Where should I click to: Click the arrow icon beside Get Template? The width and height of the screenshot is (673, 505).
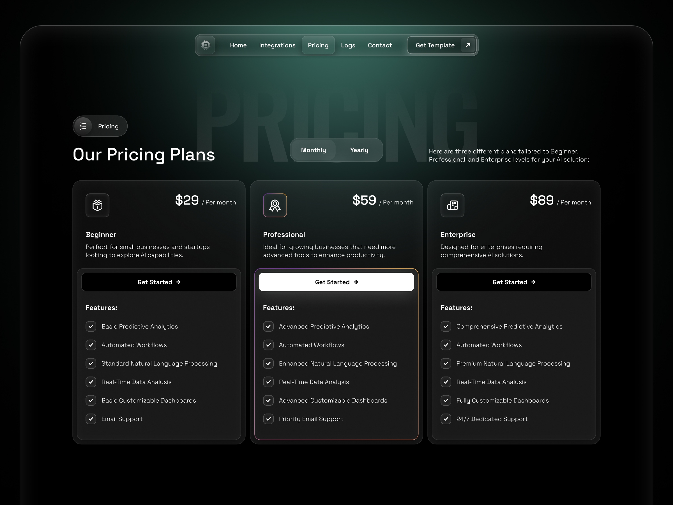468,45
